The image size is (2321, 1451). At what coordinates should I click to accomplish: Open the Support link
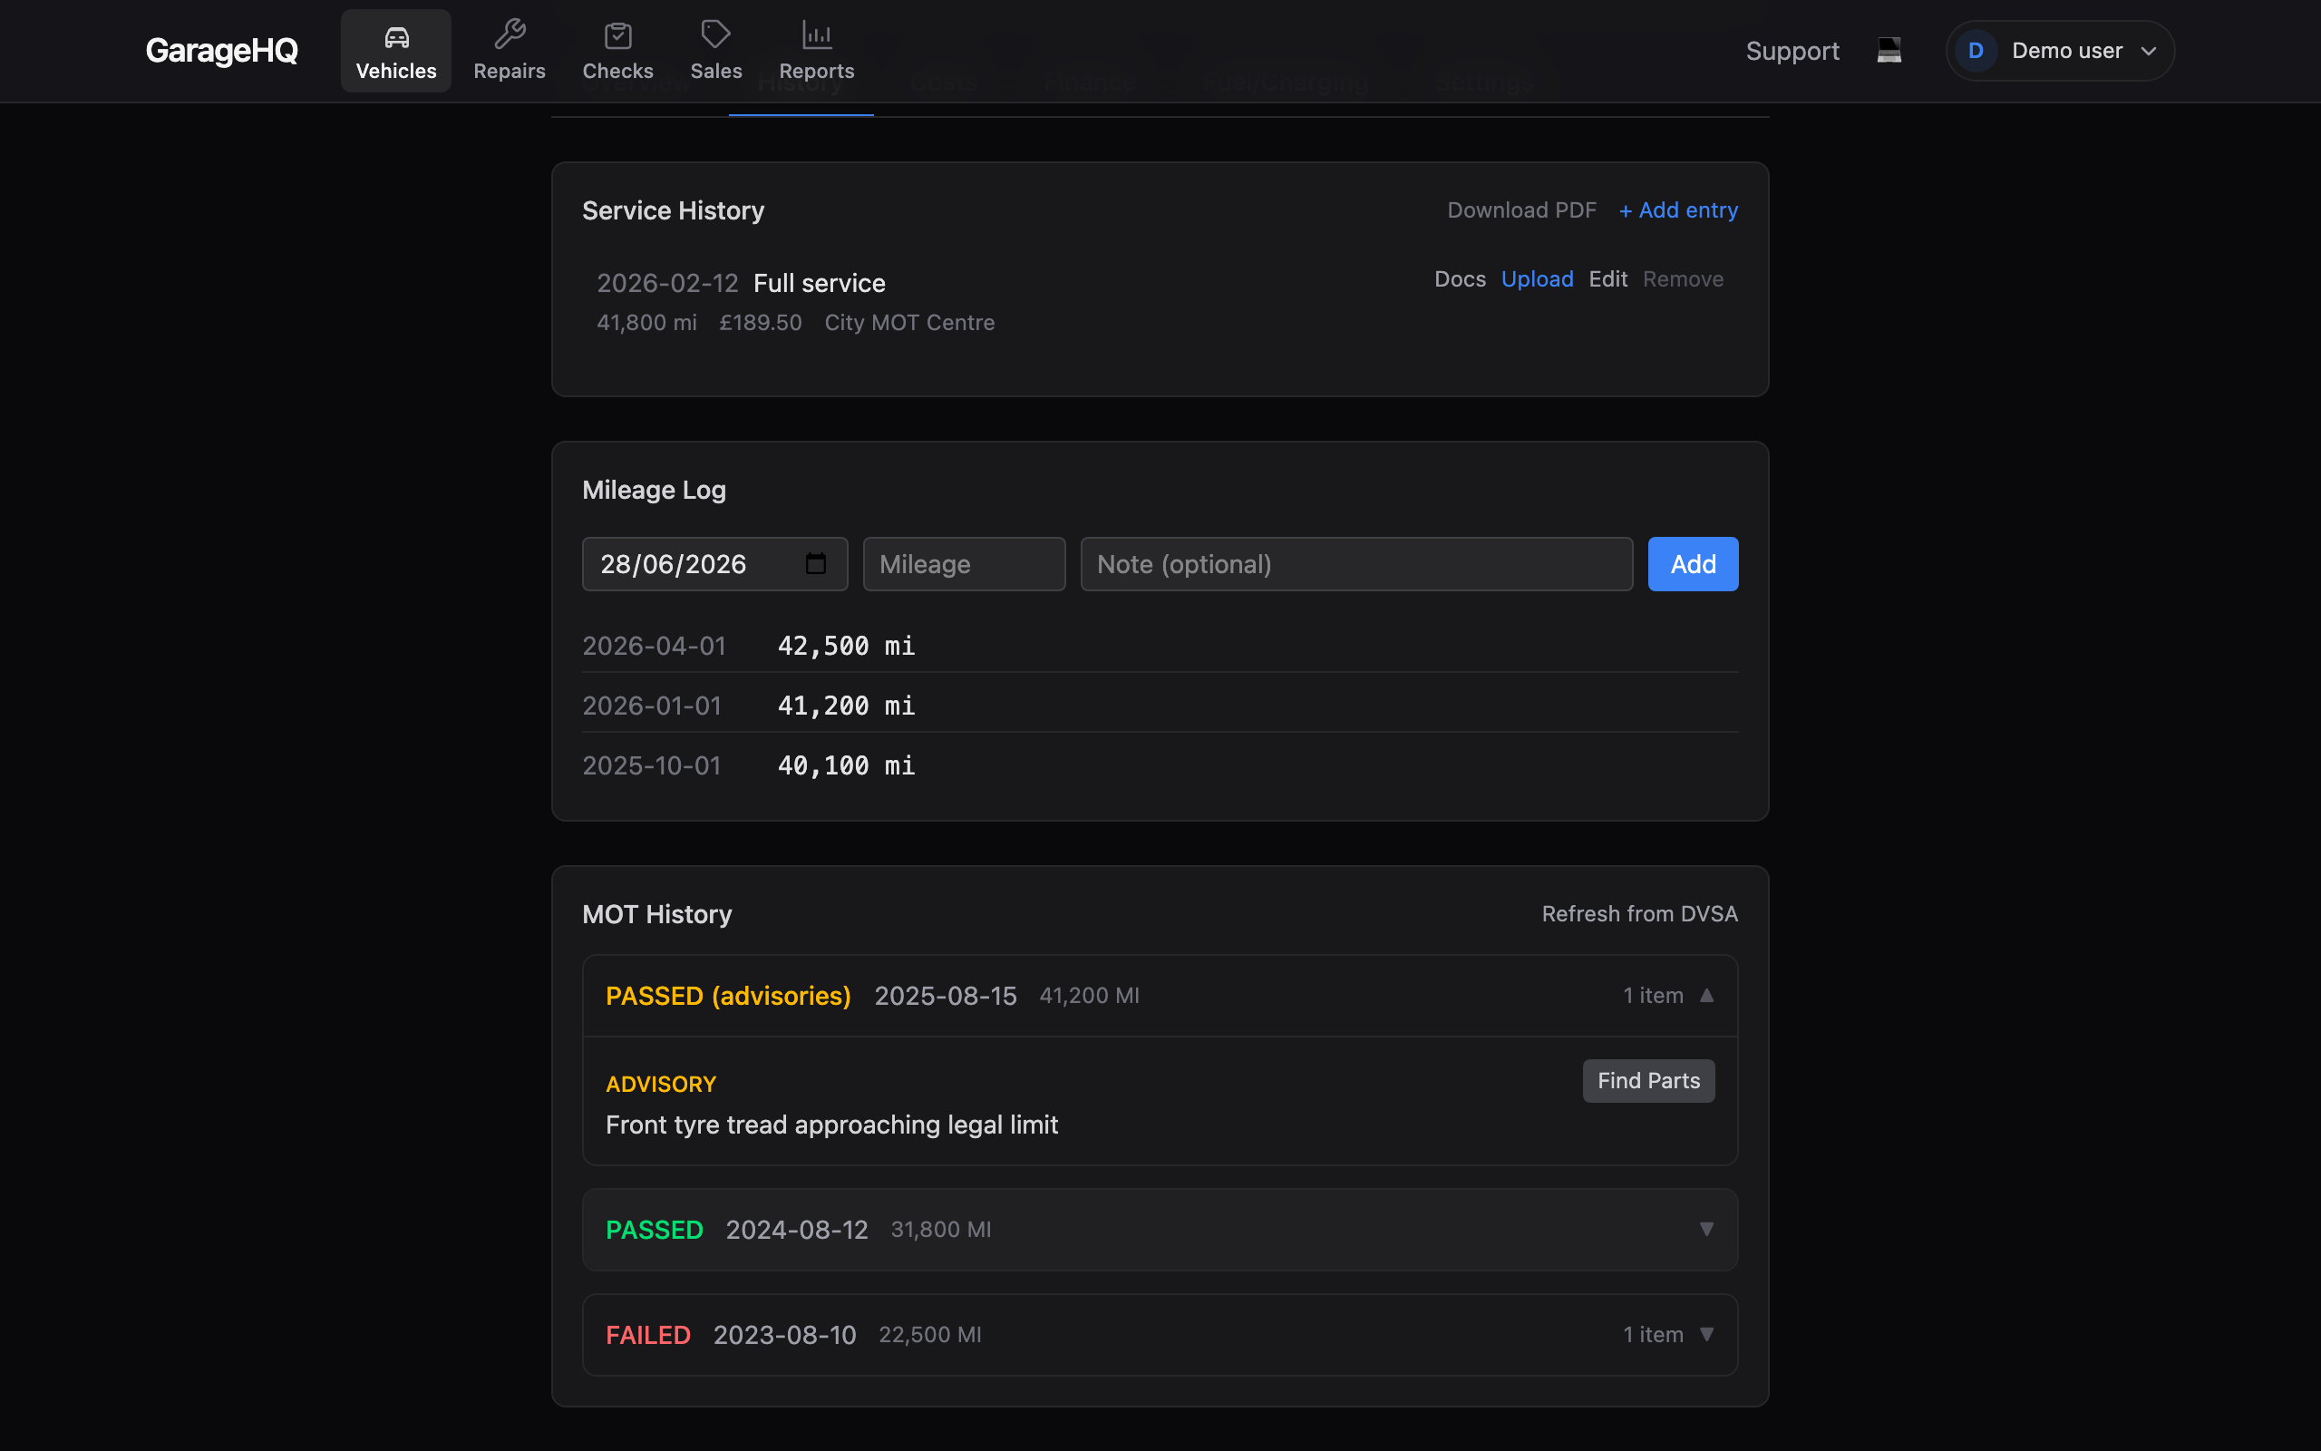click(x=1792, y=51)
